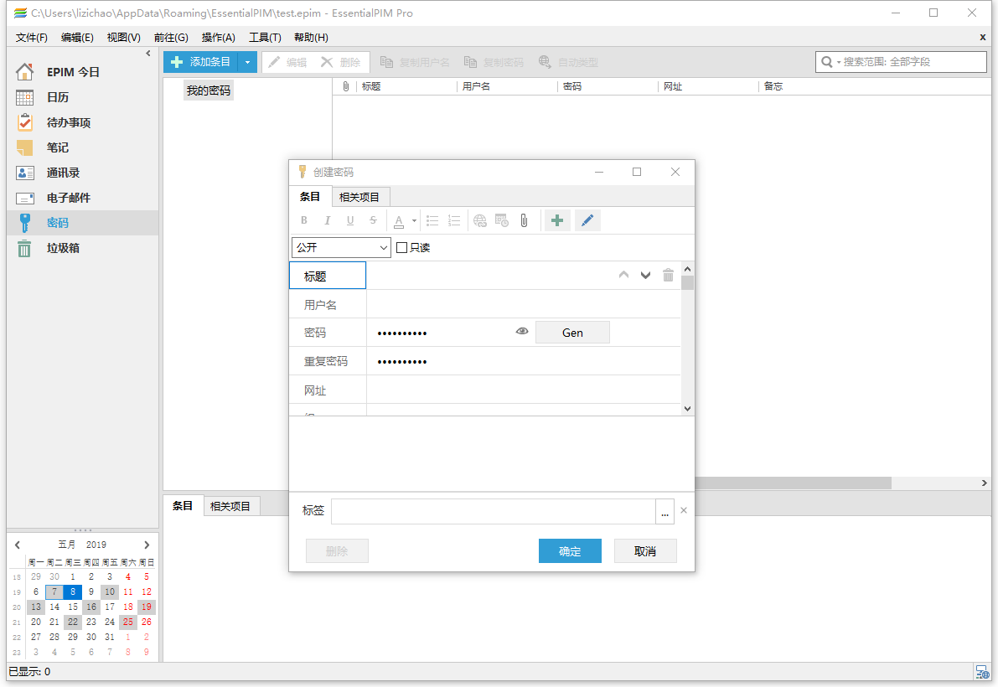Enable the 只读 read-only checkbox

click(x=401, y=246)
